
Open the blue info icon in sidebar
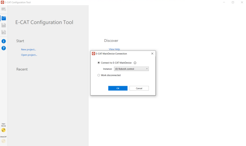click(x=4, y=41)
